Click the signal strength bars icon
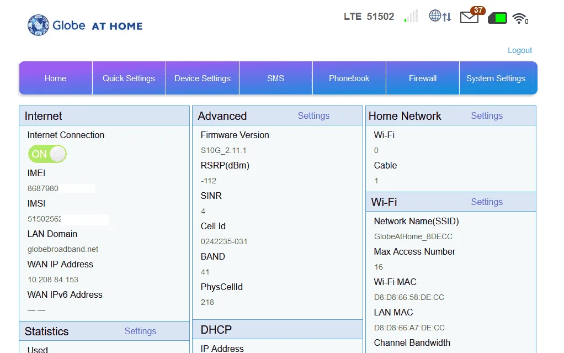The image size is (564, 353). (411, 16)
